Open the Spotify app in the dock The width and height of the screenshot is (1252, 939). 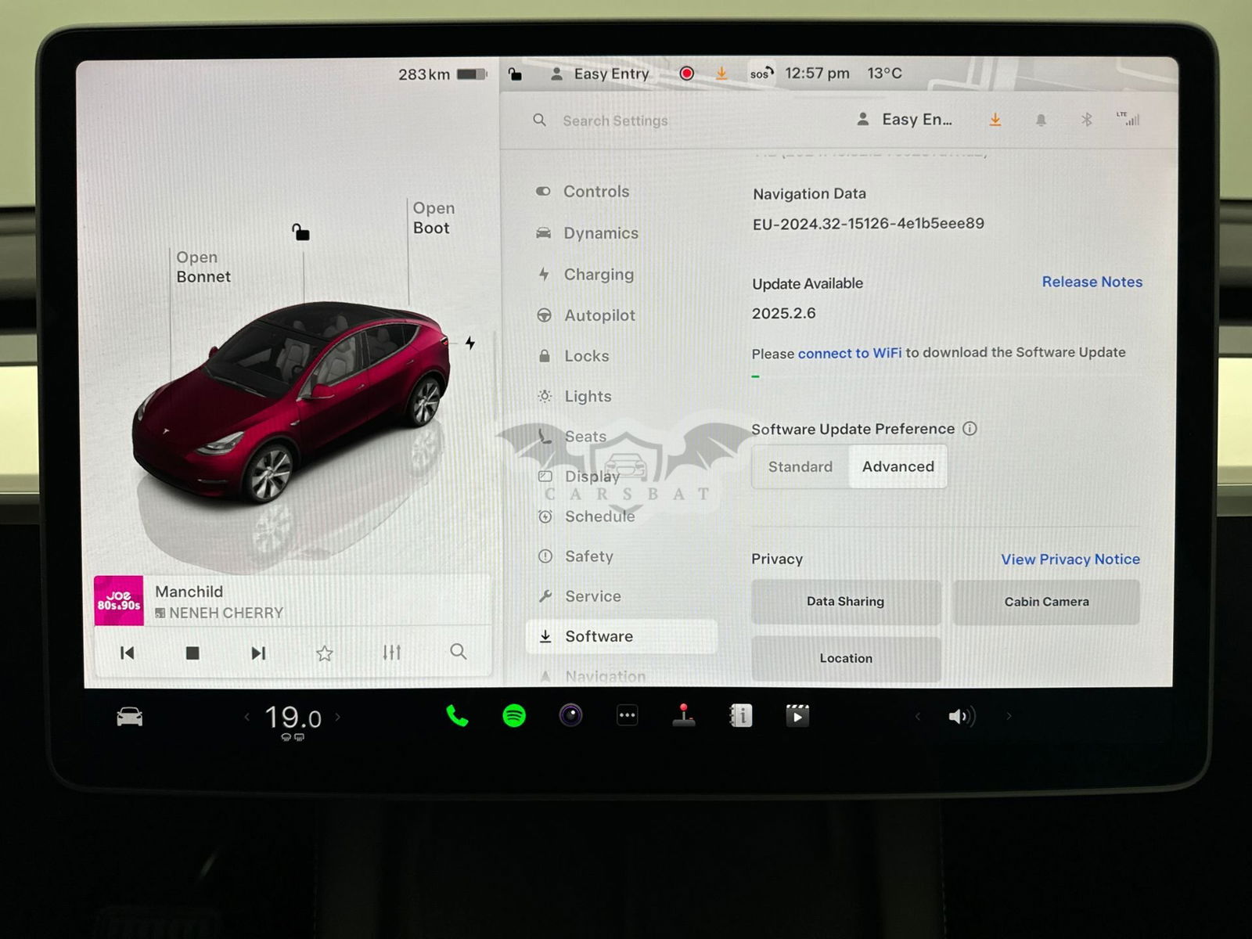pos(514,716)
